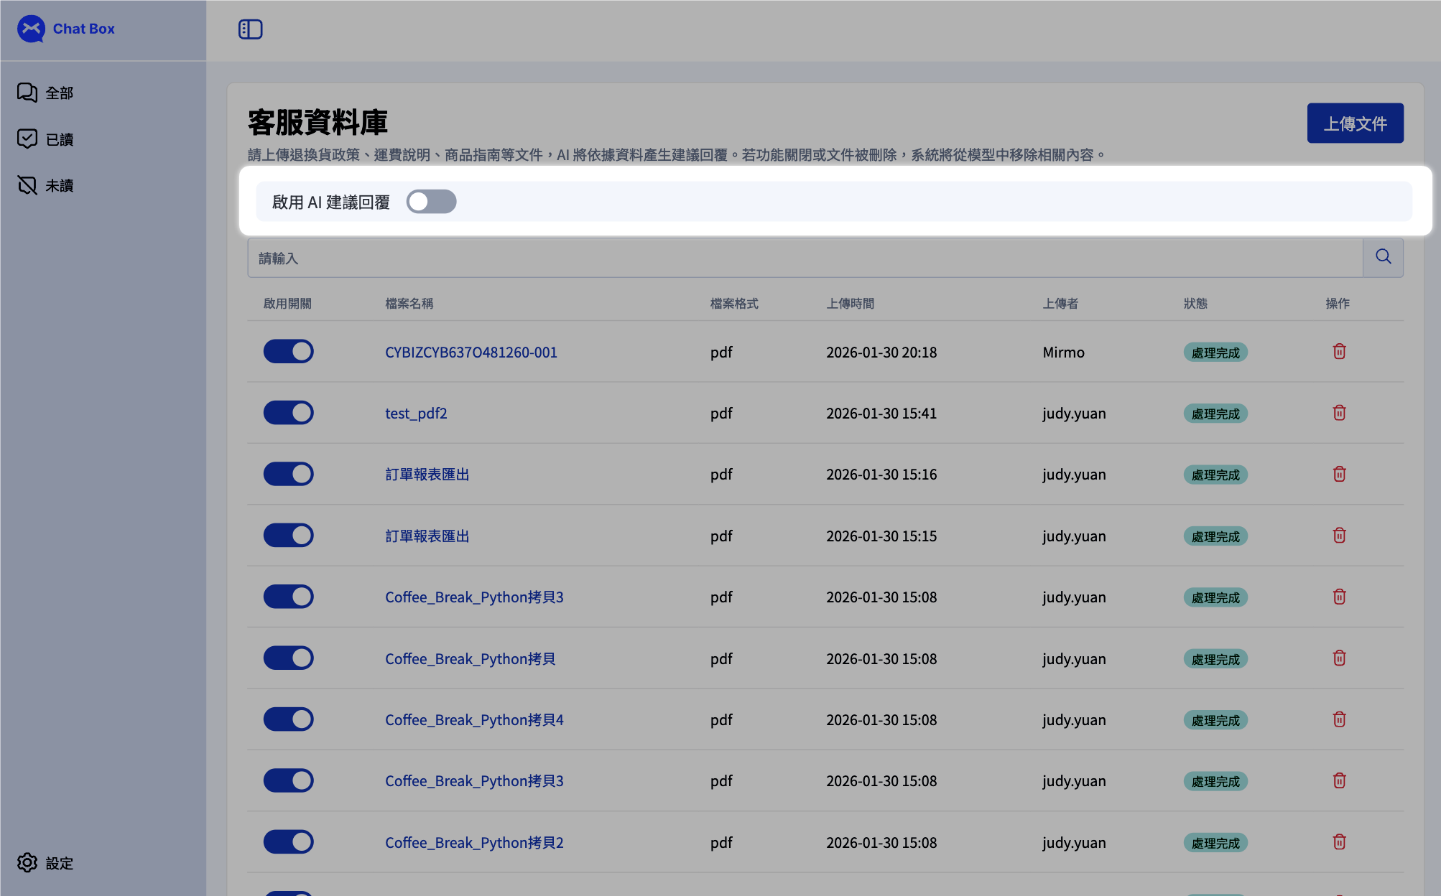Screen dimensions: 1441x896
Task: Collapse the sidebar panel icon
Action: point(250,29)
